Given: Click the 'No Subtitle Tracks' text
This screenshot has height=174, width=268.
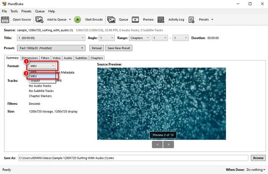Looking at the screenshot, I should [41, 91].
